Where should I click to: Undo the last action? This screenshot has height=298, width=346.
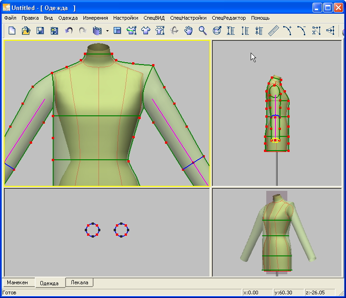coord(69,31)
